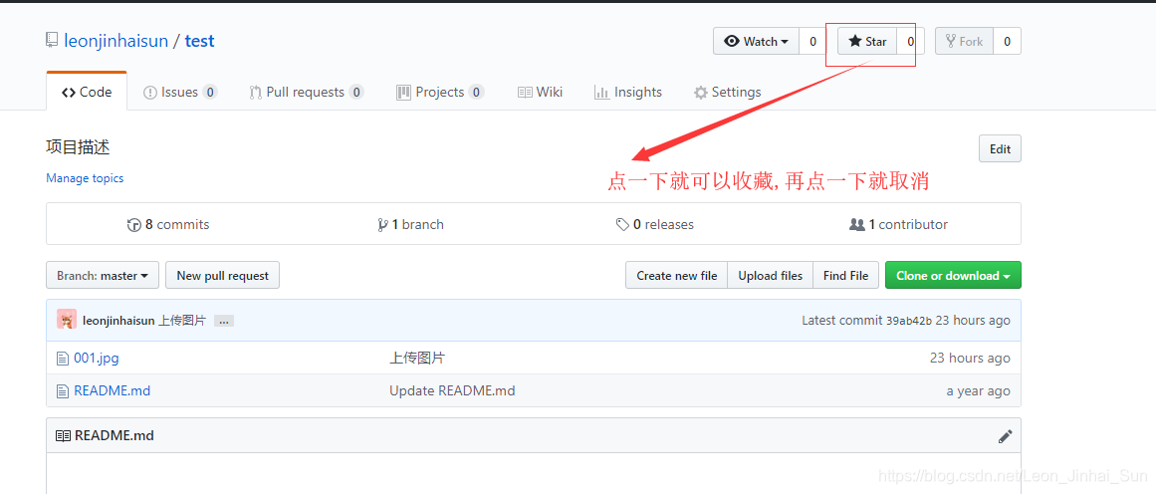
Task: Click the pencil icon to edit README
Action: coord(1005,436)
